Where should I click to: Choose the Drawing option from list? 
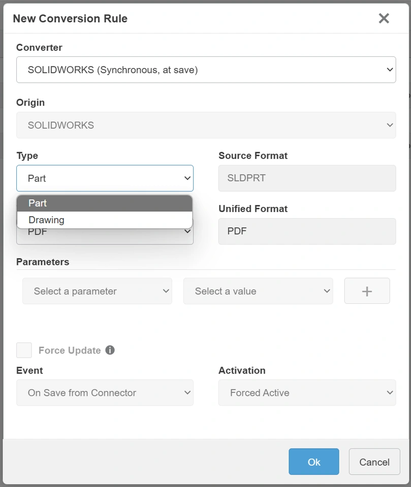tap(105, 220)
